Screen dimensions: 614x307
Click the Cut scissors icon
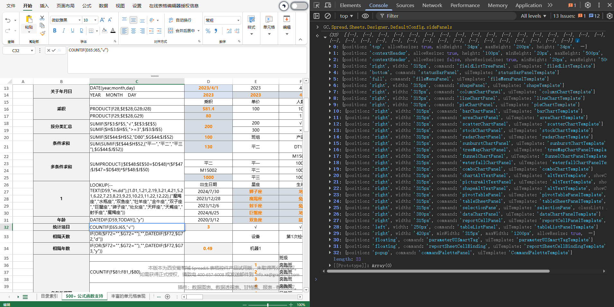42,18
